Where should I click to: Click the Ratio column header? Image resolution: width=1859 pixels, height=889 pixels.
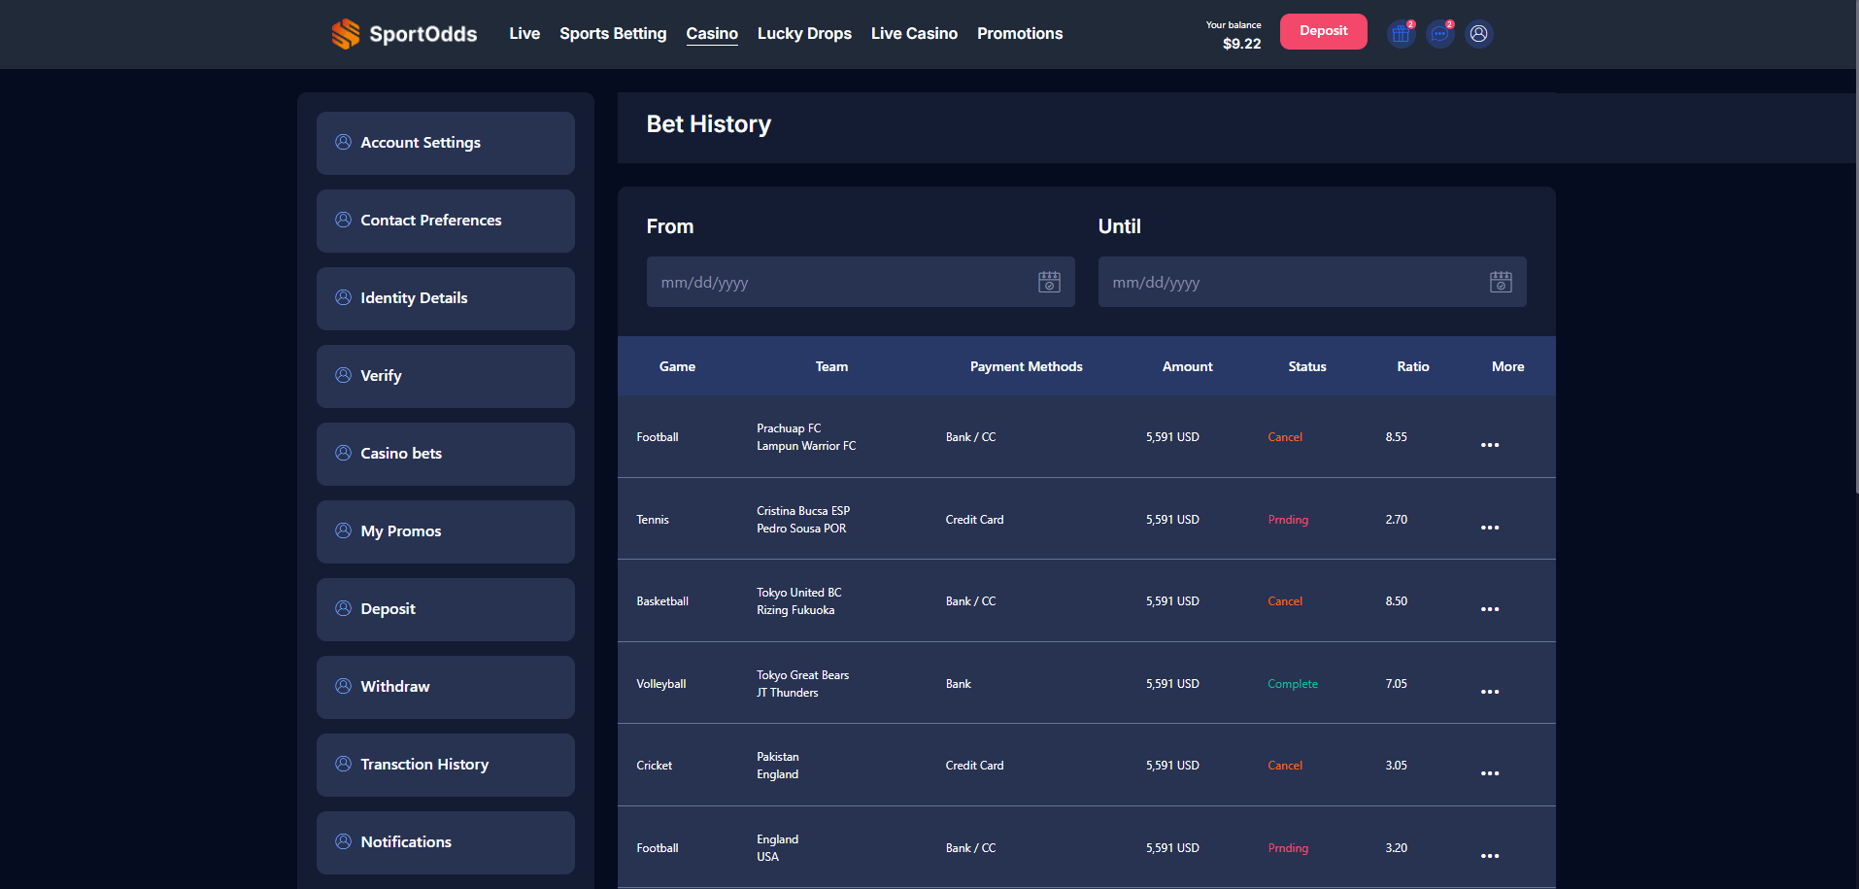point(1413,366)
